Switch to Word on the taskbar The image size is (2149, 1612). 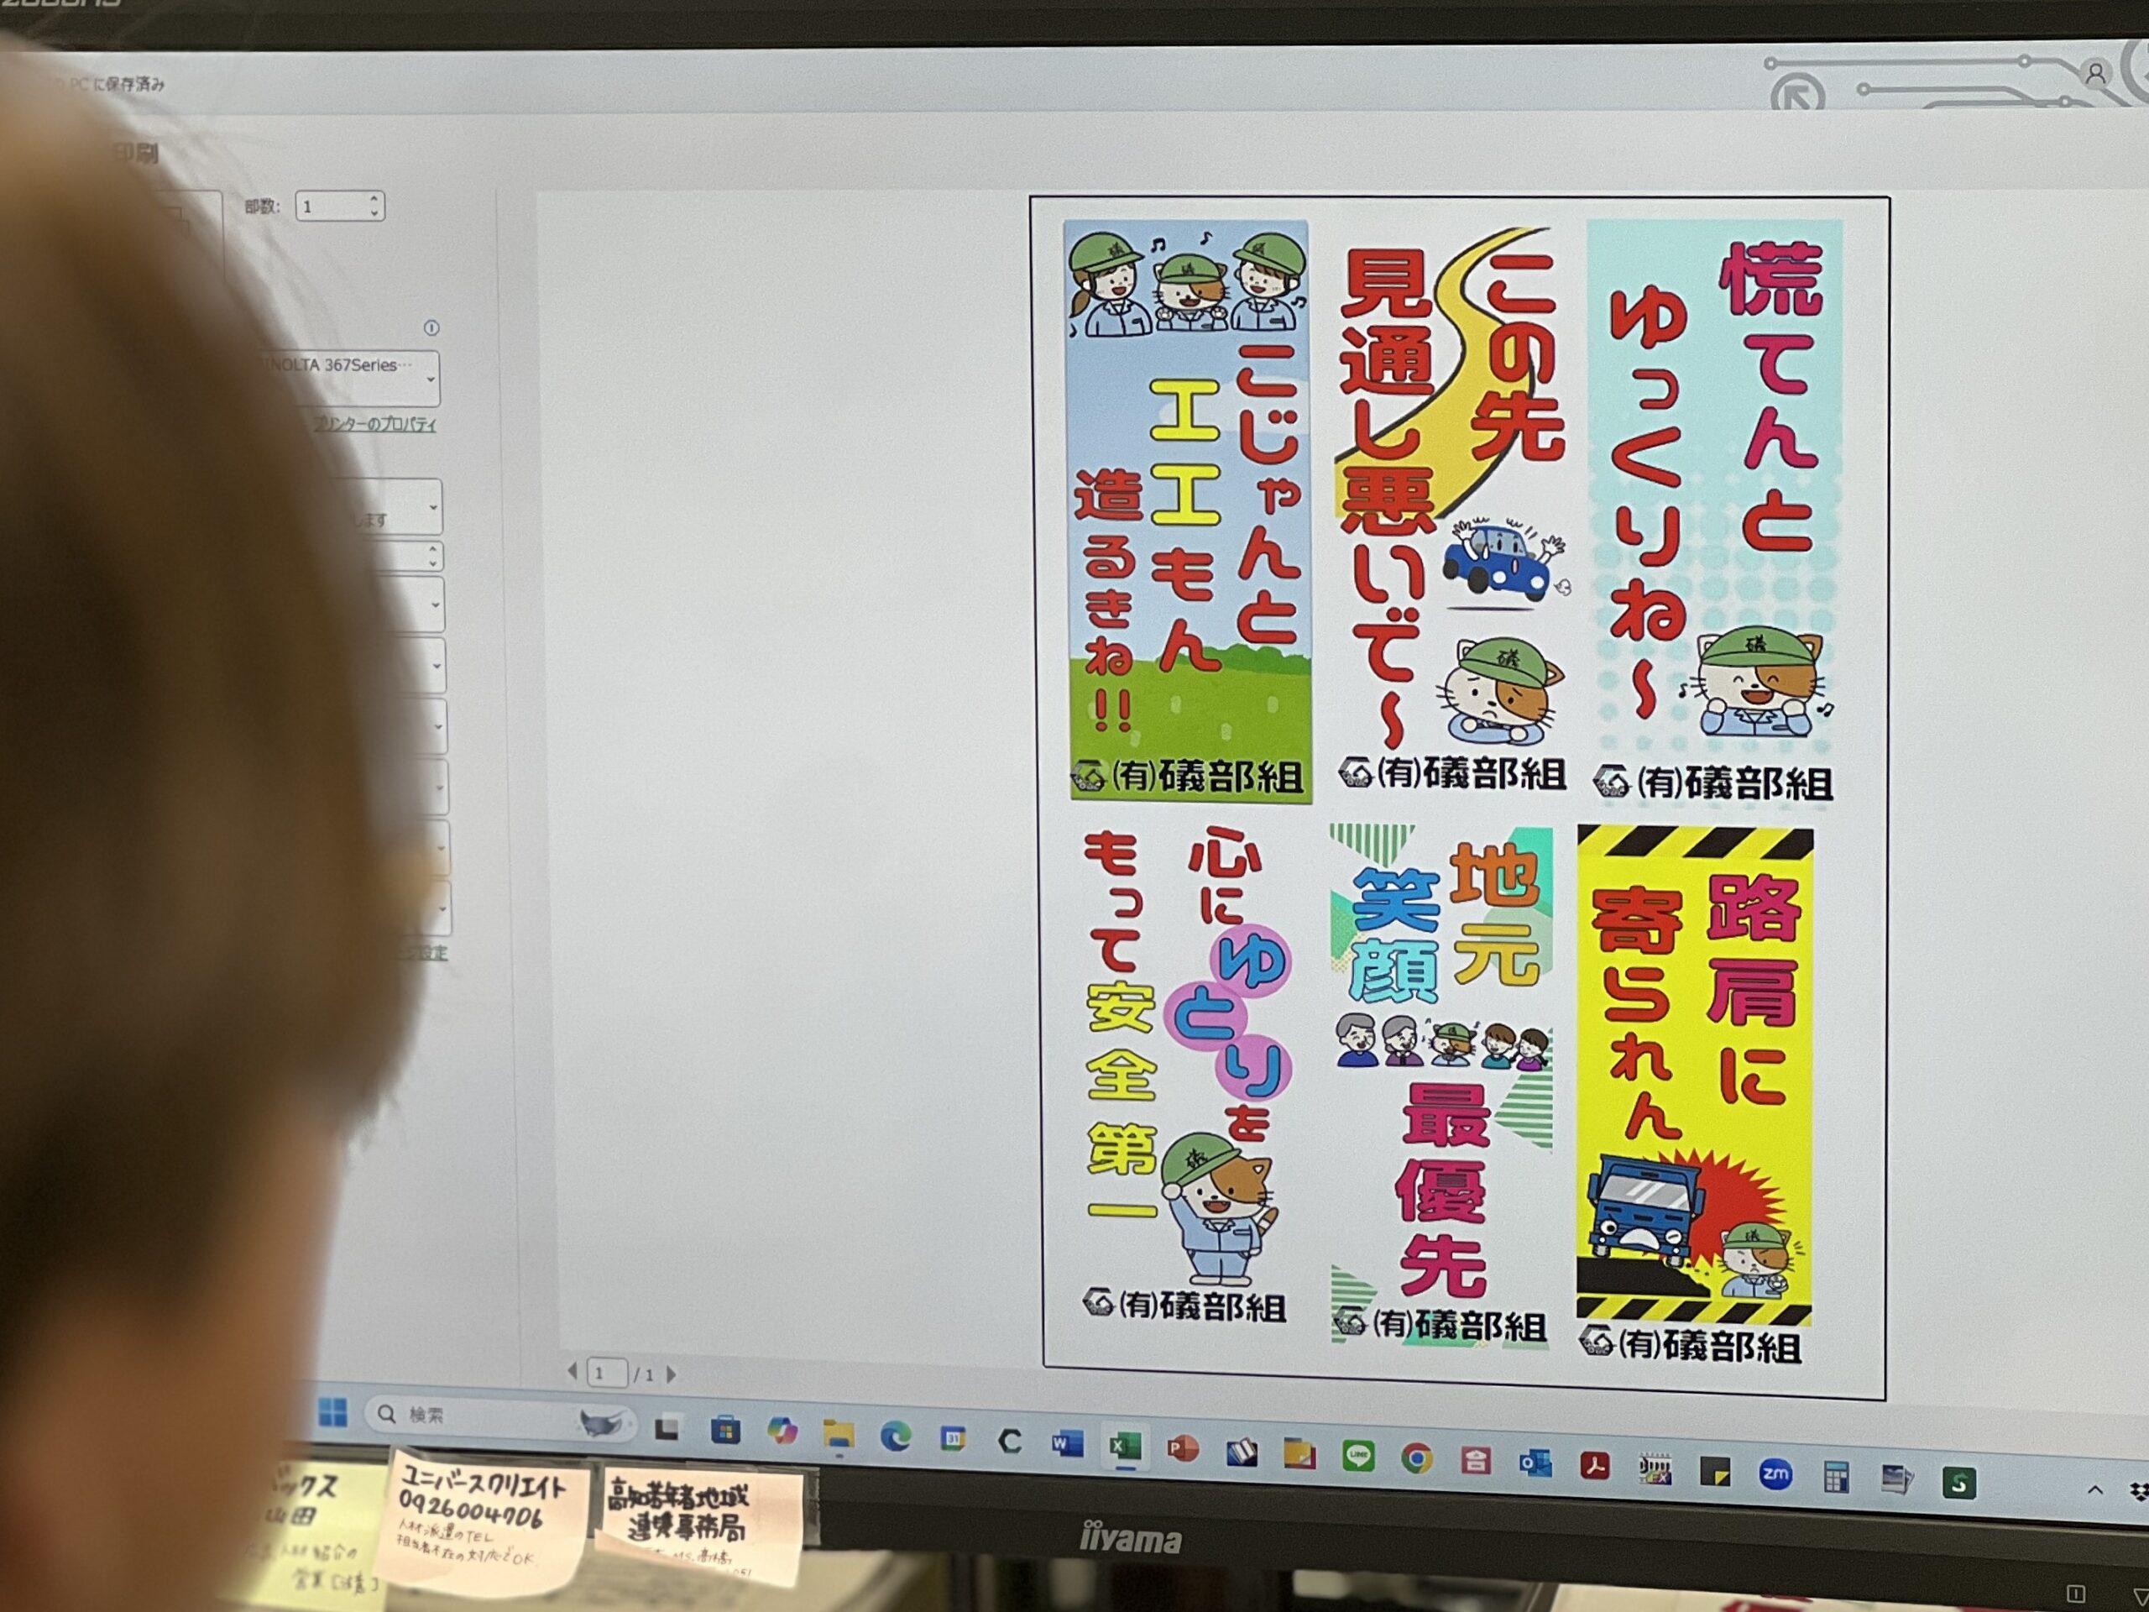(x=1067, y=1444)
